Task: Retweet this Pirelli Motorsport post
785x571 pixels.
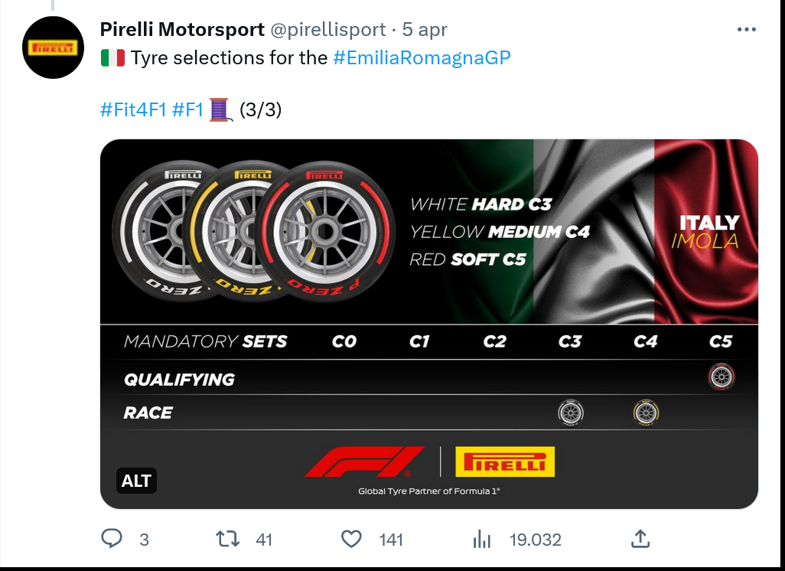Action: point(227,539)
